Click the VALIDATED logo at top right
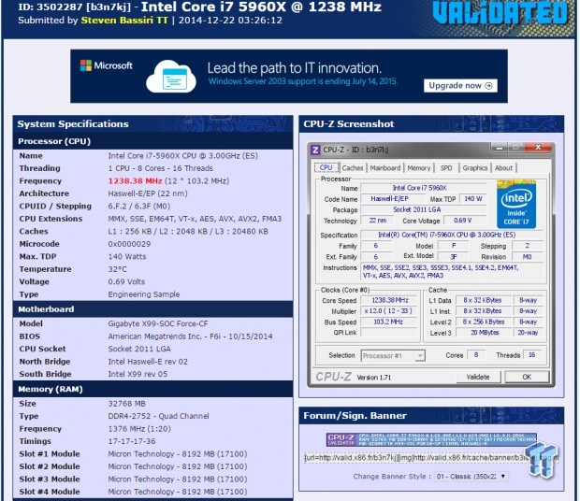Viewport: 580px width, 501px height. click(x=500, y=13)
